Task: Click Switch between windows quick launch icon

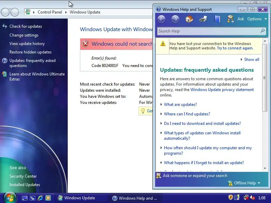Action: tap(32, 198)
